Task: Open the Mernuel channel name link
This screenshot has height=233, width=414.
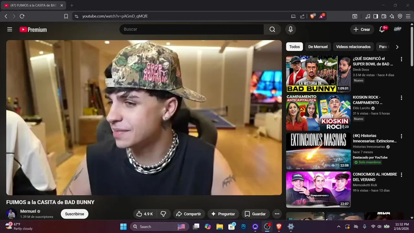Action: click(28, 211)
